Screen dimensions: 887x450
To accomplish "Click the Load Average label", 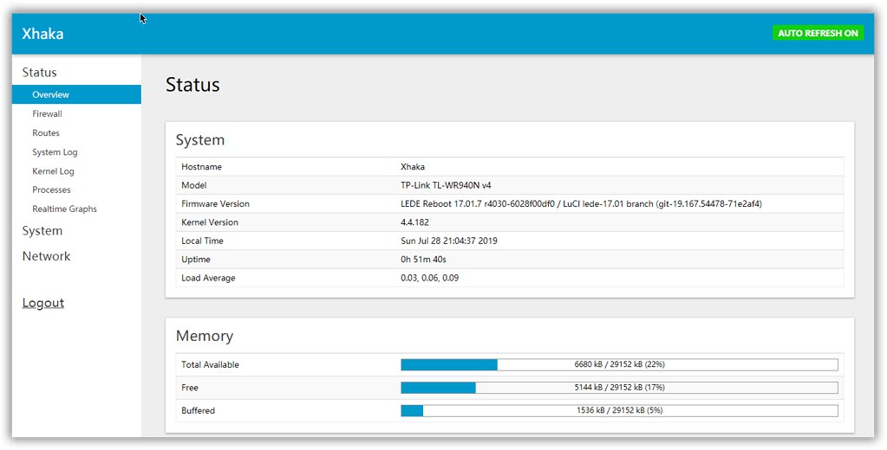I will click(208, 278).
